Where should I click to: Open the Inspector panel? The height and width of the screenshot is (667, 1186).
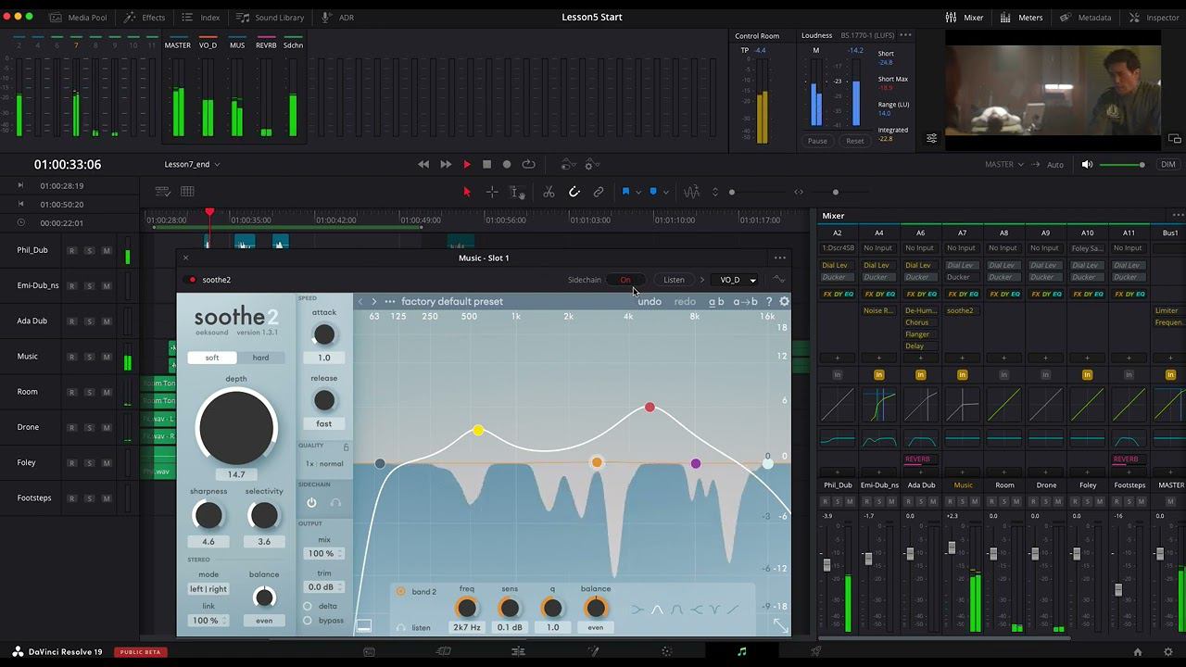1154,17
